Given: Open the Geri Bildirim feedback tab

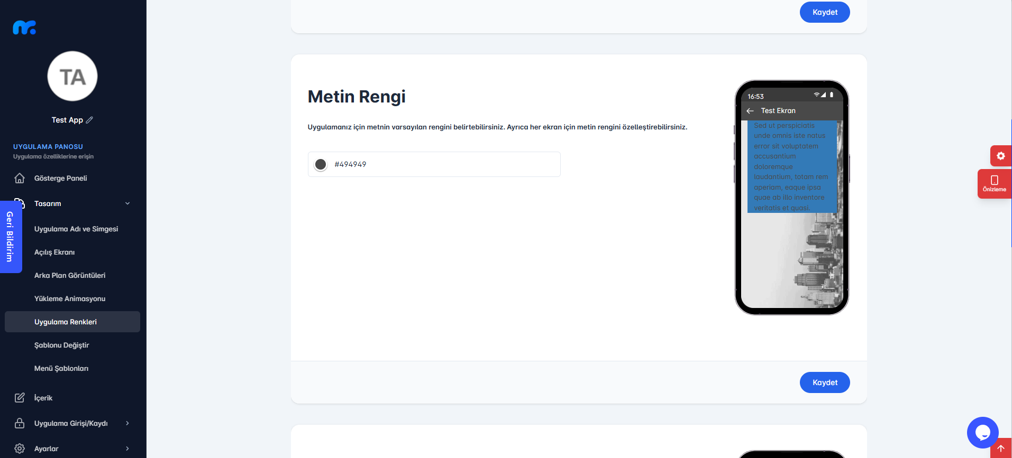Looking at the screenshot, I should 10,237.
